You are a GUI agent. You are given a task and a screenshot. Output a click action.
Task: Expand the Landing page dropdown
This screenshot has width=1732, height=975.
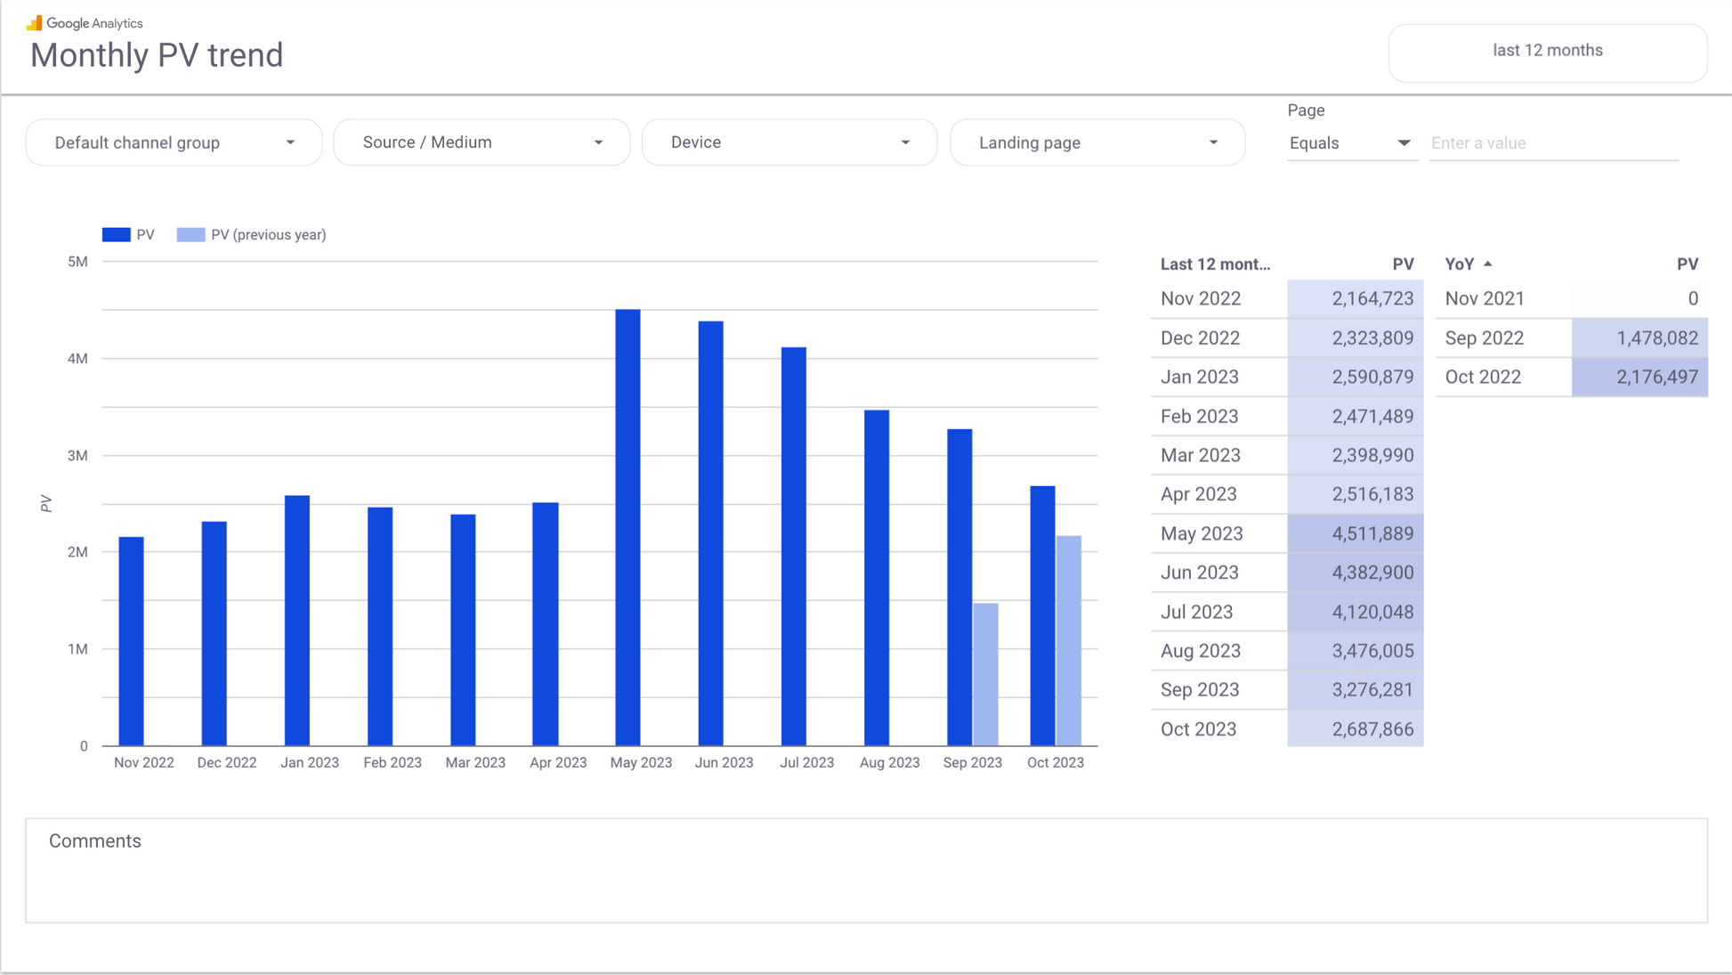coord(1097,142)
